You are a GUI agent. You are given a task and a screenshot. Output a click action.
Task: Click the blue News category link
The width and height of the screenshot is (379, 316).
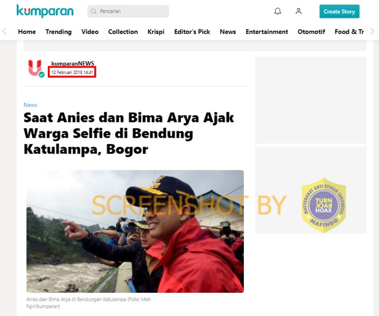click(x=30, y=105)
